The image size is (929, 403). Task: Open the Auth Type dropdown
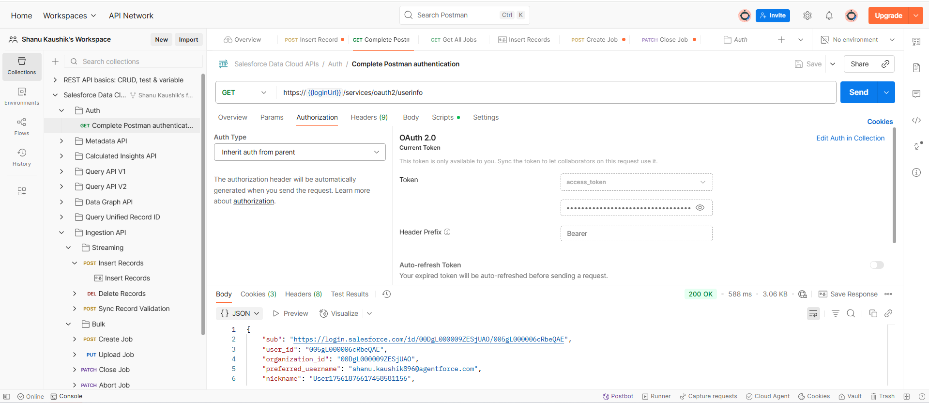tap(300, 152)
